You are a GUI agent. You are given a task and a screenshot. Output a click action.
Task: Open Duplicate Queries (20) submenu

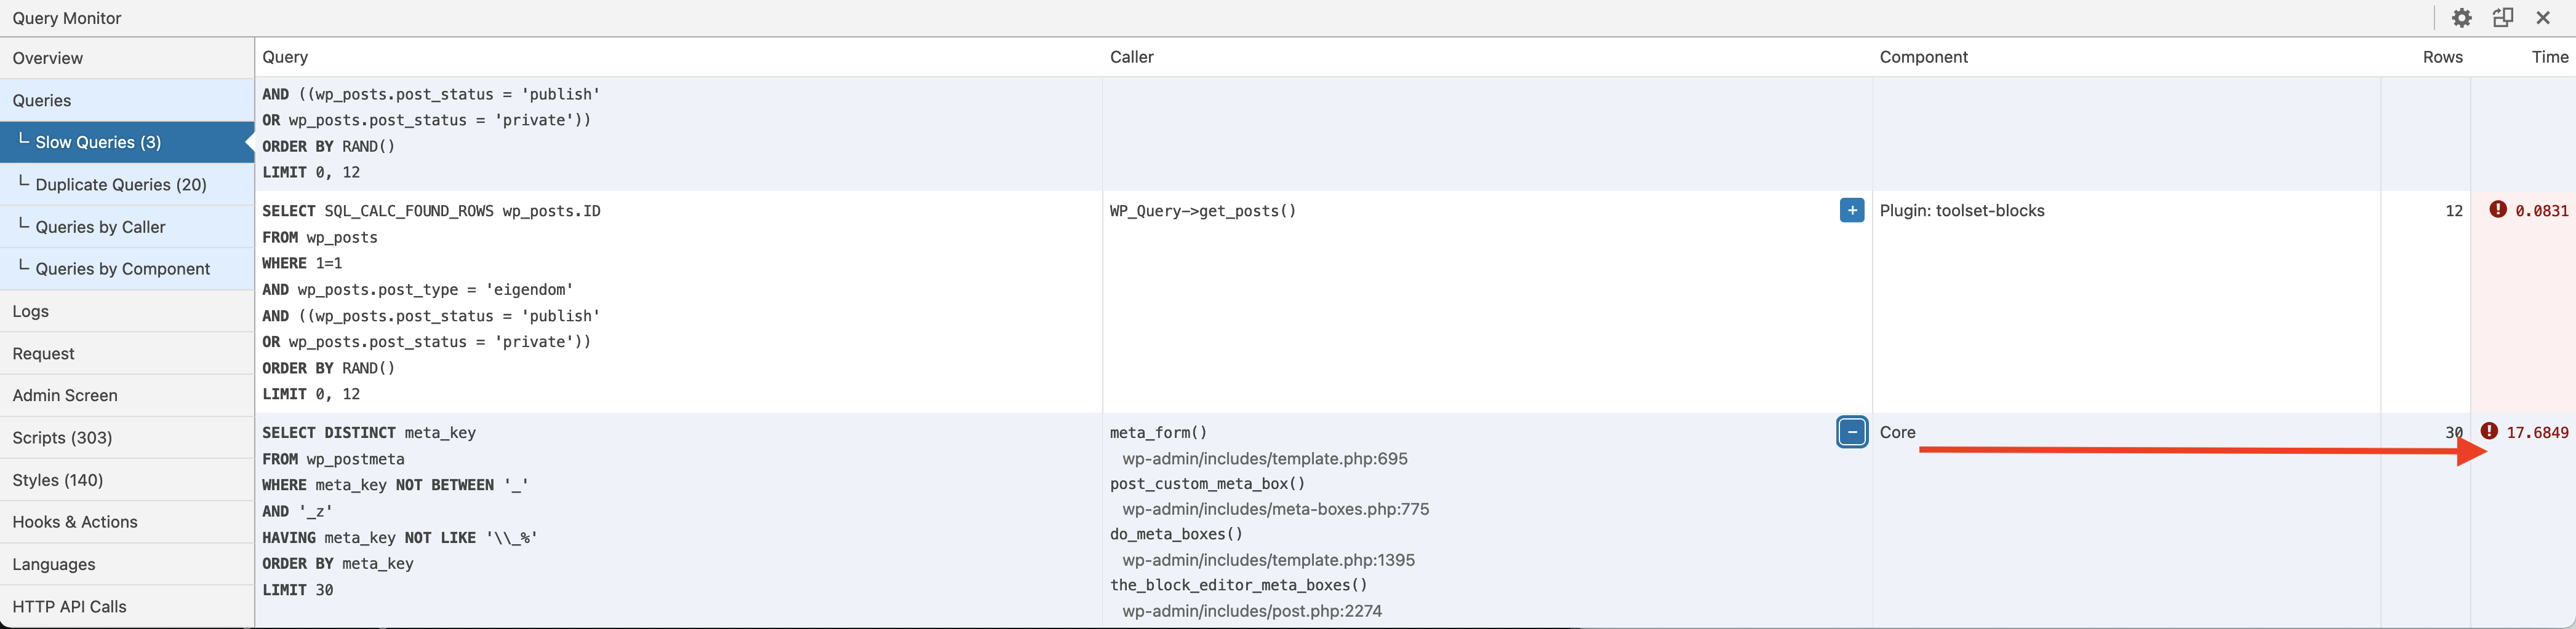click(127, 185)
